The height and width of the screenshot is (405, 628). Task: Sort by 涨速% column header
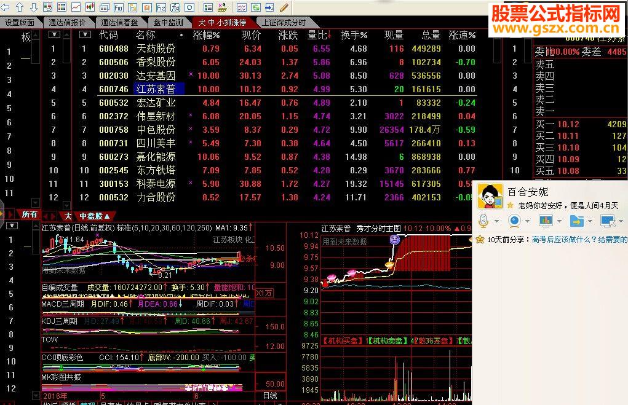[462, 35]
